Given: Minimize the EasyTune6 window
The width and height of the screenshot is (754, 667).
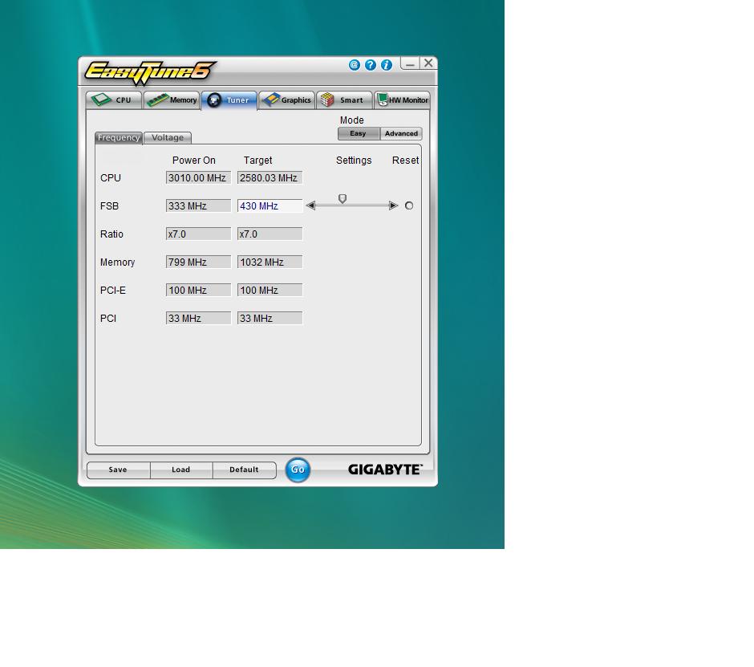Looking at the screenshot, I should [410, 63].
